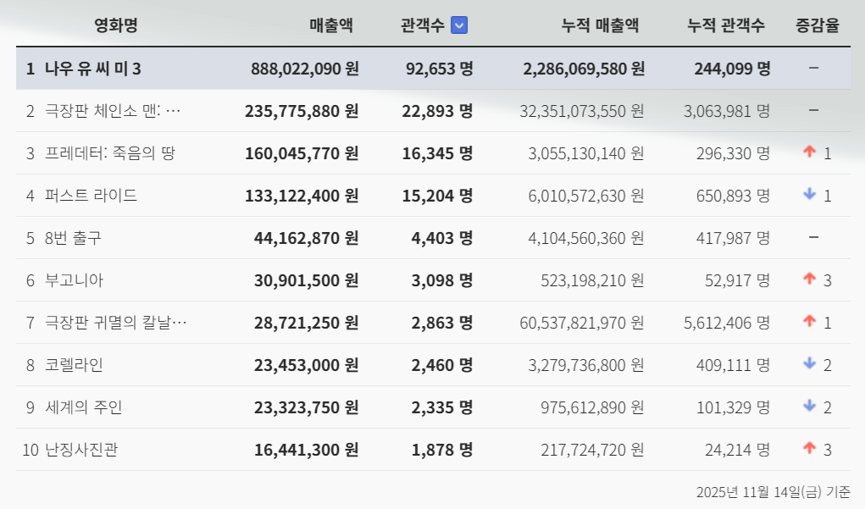Select audience count 16,345 명
Image resolution: width=865 pixels, height=509 pixels.
[437, 152]
